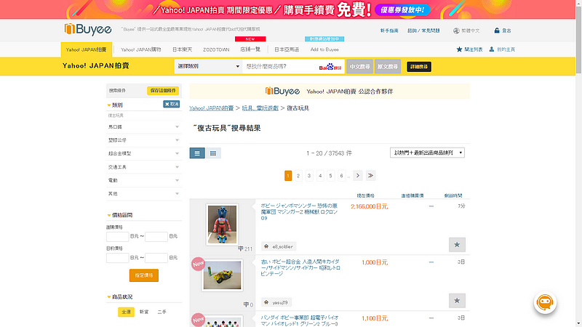Click the search keyword input field
Viewport: 582px width, 327px height.
281,66
